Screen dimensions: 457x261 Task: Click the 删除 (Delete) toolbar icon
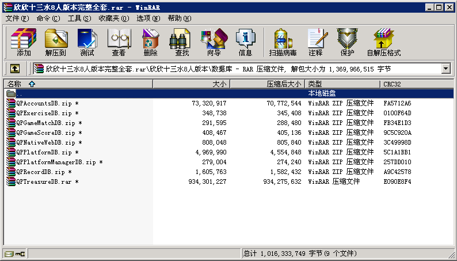[150, 42]
